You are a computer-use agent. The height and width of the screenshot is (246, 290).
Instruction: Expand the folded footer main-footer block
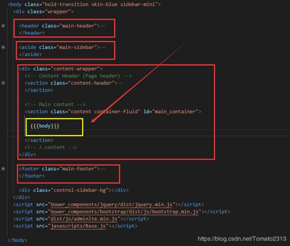[3, 168]
